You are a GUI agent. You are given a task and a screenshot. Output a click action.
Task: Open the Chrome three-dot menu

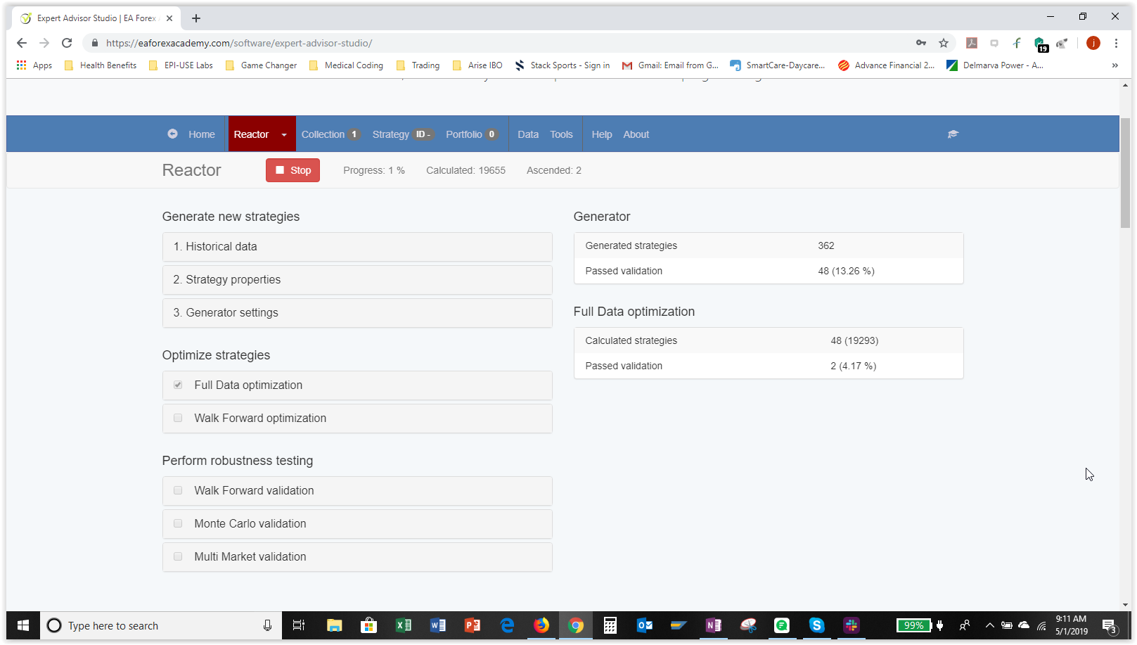click(1116, 43)
